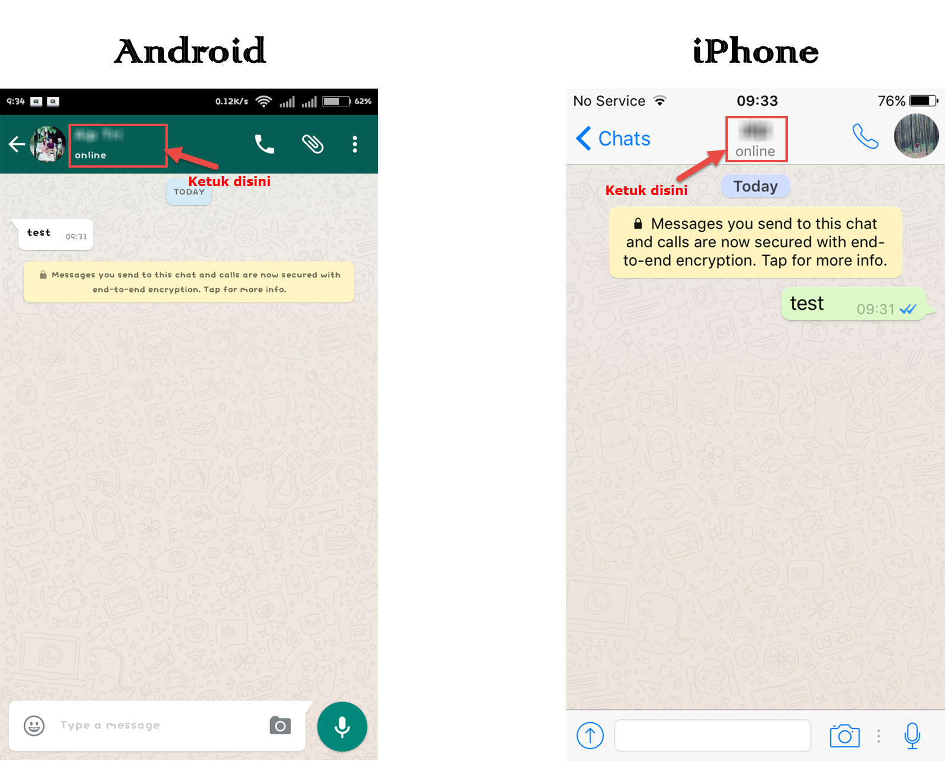This screenshot has width=945, height=761.
Task: Tap the iPhone end-to-end encryption message
Action: (x=756, y=242)
